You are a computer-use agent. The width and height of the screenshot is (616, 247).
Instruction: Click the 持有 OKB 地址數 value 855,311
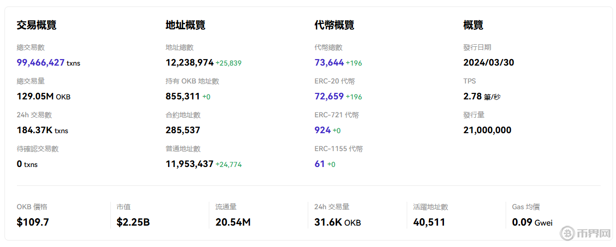coord(182,96)
